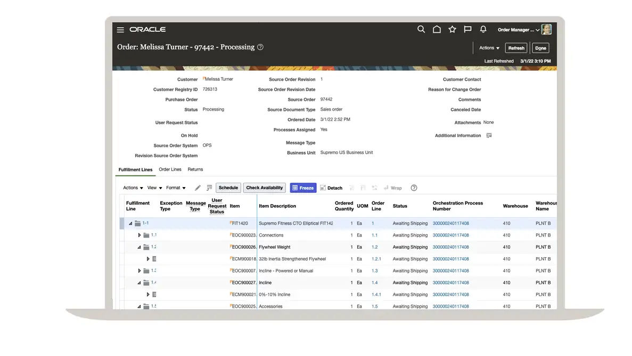This screenshot has height=356, width=632.
Task: Click the pencil edit icon in toolbar
Action: click(x=198, y=188)
